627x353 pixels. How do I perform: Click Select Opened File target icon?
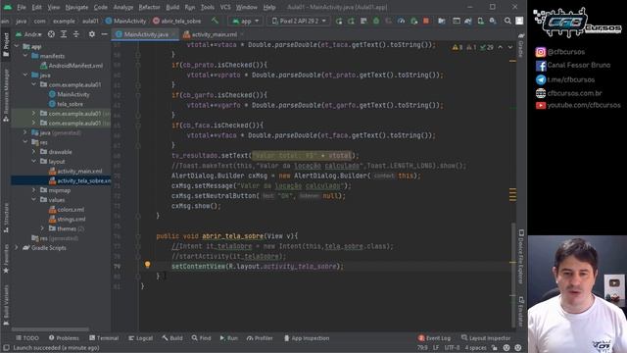click(51, 34)
